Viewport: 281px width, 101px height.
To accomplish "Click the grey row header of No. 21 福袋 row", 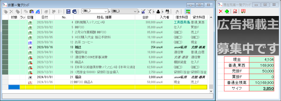I will [x=5, y=77].
